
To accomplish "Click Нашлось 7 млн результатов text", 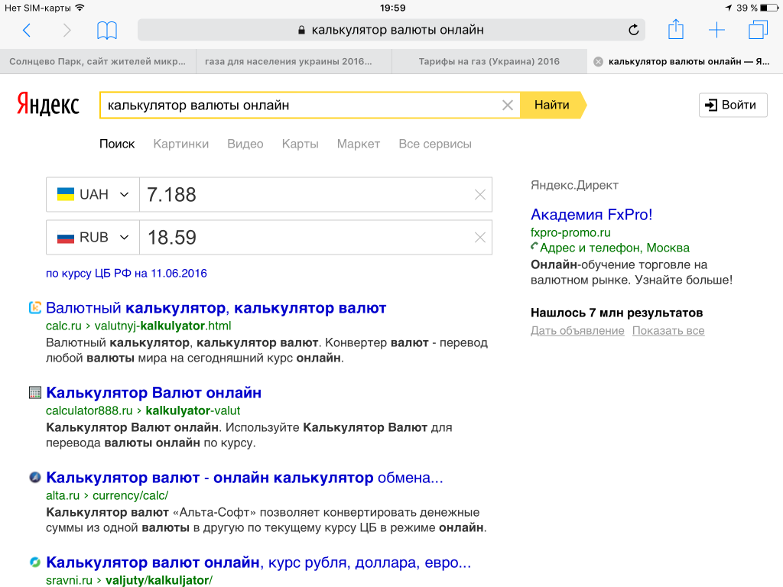I will pos(617,313).
